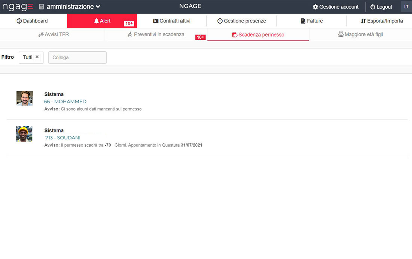The image size is (412, 259).
Task: Click SOUDANI's profile photo thumbnail
Action: click(x=24, y=134)
